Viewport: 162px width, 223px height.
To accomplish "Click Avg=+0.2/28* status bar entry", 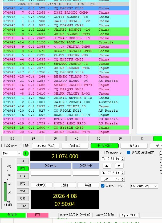I will [x=75, y=215].
